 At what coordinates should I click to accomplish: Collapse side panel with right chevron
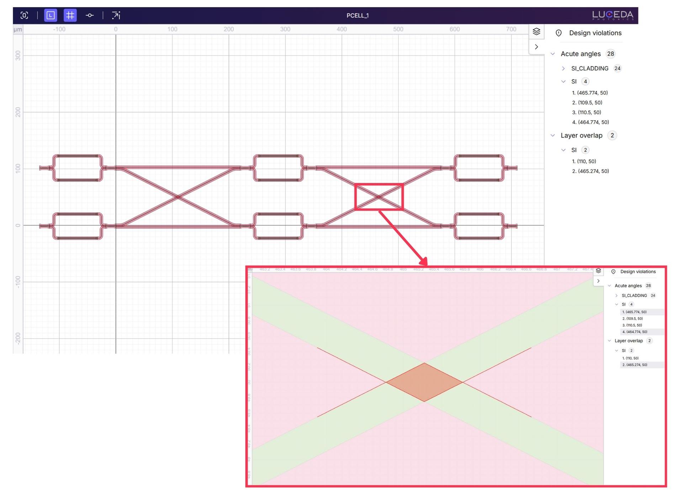click(x=536, y=47)
